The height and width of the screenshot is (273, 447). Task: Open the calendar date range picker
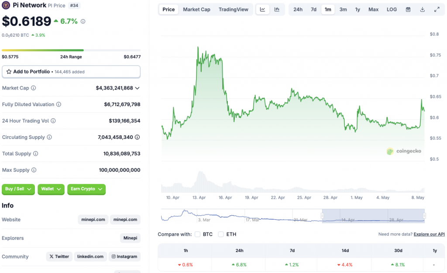(408, 10)
